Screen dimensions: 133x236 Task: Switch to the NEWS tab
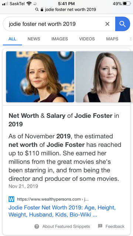tap(34, 39)
